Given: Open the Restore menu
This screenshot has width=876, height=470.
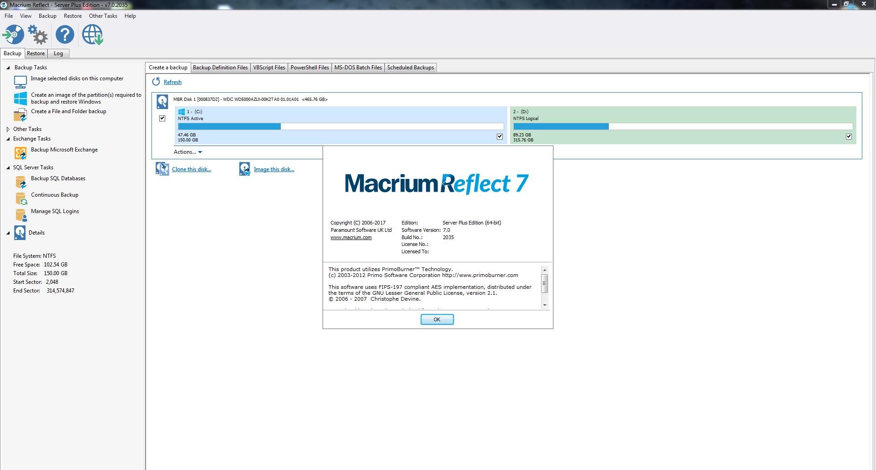Looking at the screenshot, I should coord(73,16).
